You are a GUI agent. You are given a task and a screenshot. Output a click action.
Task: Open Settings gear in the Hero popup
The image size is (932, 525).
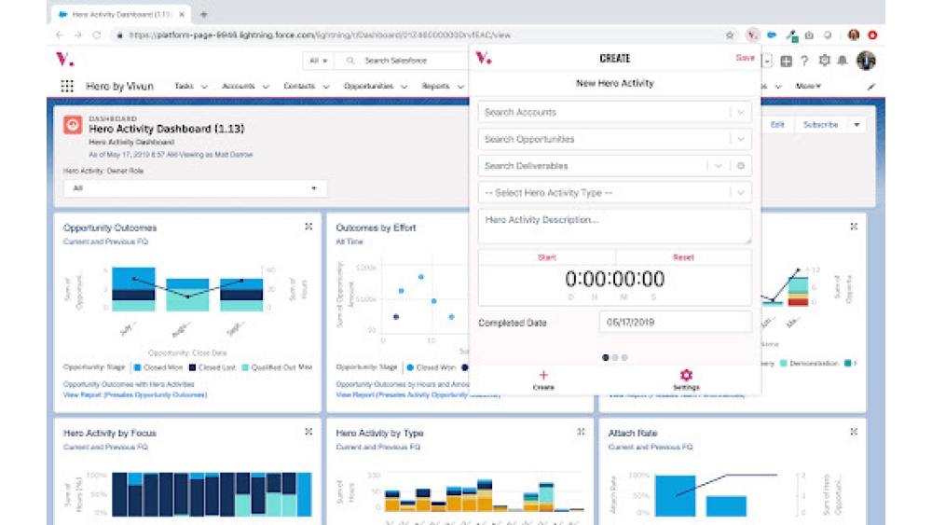tap(686, 375)
